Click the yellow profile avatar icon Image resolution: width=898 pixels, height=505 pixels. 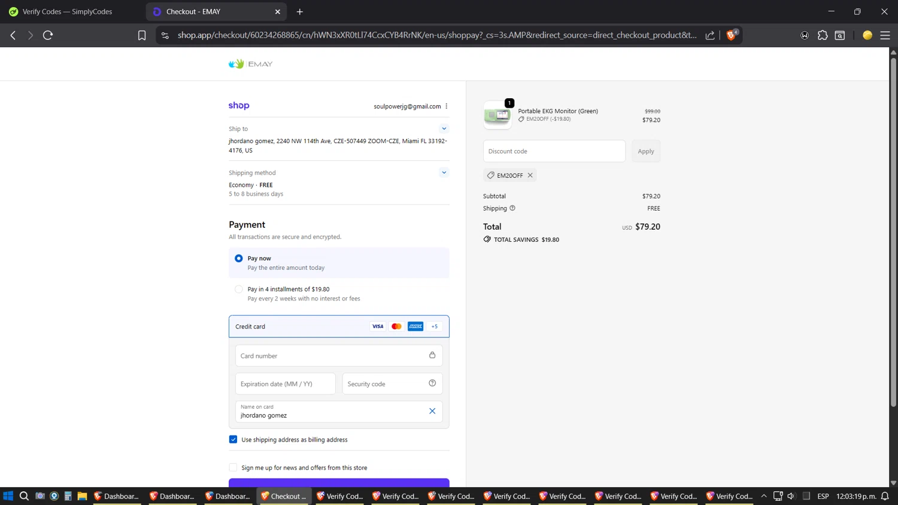[x=867, y=35]
